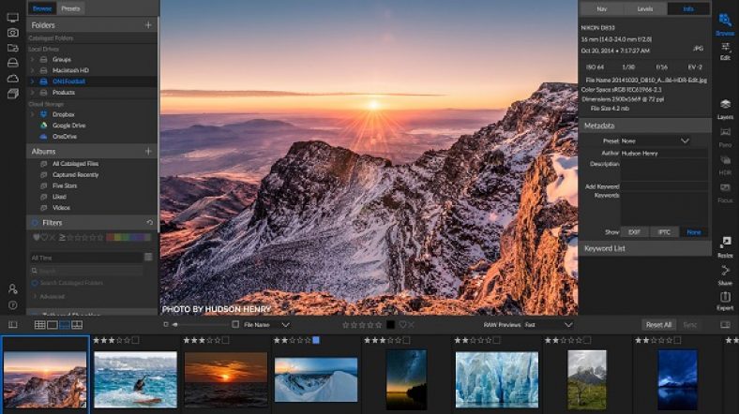Expand the Macintosh HD folder
The height and width of the screenshot is (414, 739).
click(x=32, y=70)
